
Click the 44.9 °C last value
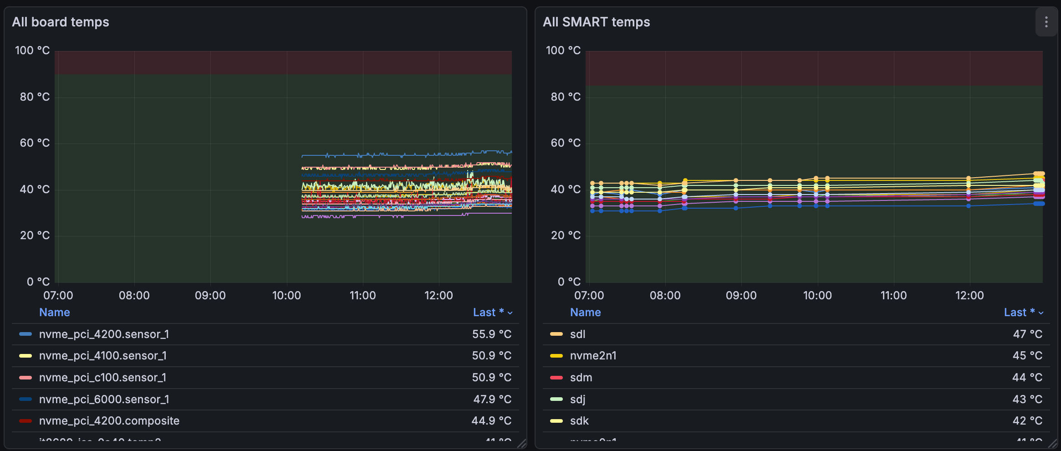coord(491,421)
